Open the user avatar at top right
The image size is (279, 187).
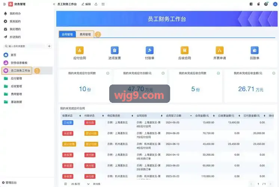[275, 4]
